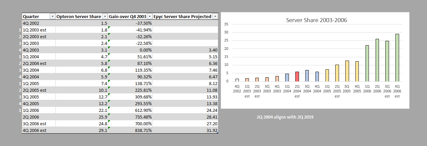427x146 pixels.
Task: Select the table cell '1Q 2003 est'
Action: tap(39, 30)
